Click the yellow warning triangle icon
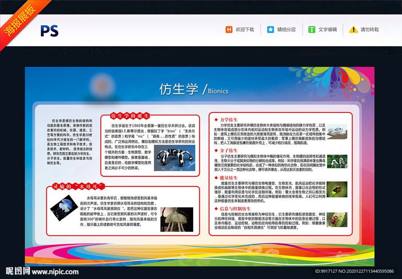Screen dimensions: 402x279 353,30
